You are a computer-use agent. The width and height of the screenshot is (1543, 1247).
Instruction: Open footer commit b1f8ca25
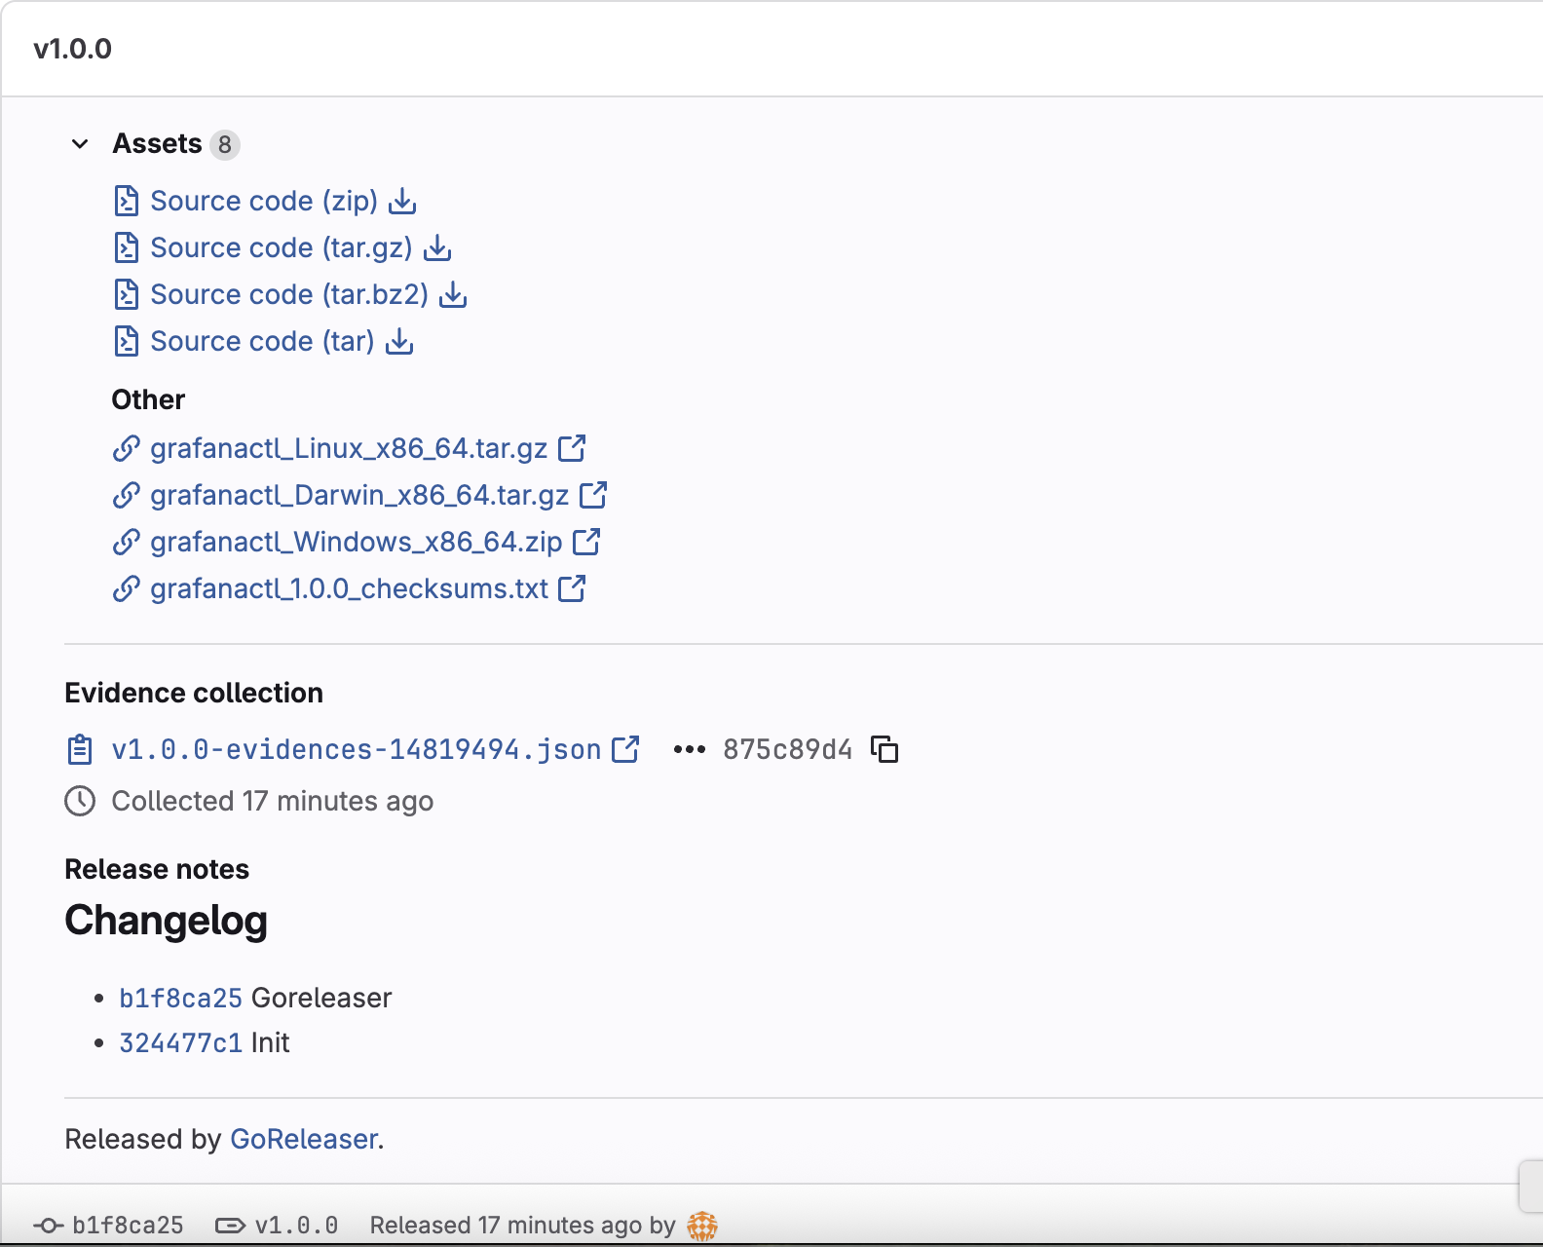tap(128, 1226)
